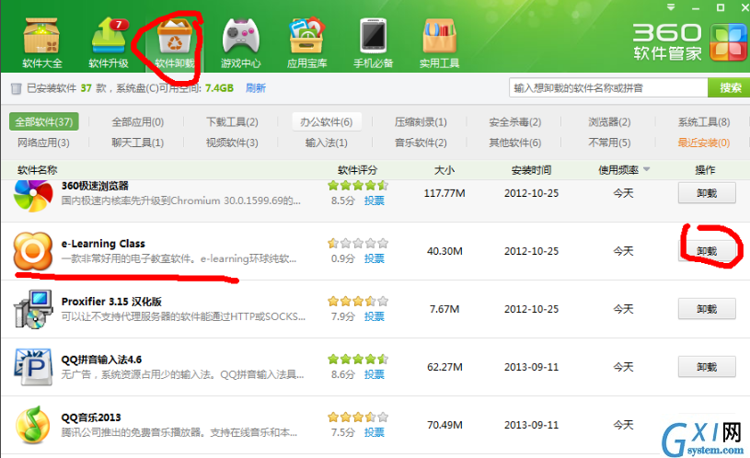This screenshot has height=458, width=750.
Task: Select the 下载工具(2) category
Action: (x=232, y=122)
